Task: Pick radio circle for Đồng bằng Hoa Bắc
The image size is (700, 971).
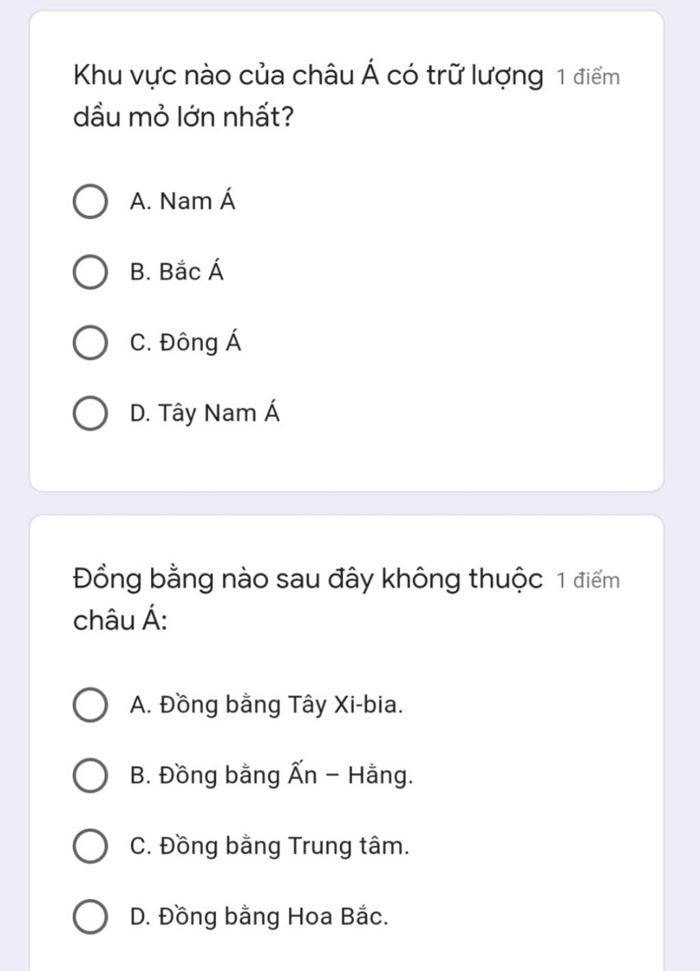Action: tap(90, 916)
